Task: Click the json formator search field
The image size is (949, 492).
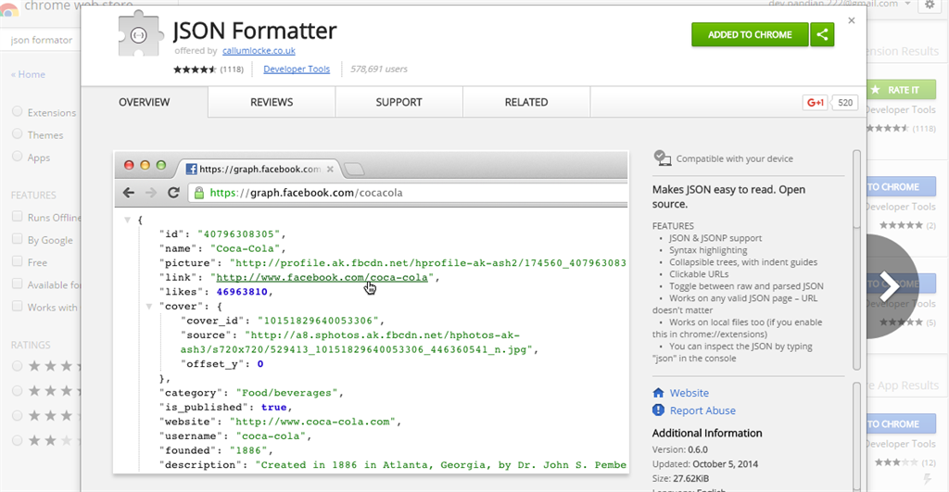Action: (41, 40)
